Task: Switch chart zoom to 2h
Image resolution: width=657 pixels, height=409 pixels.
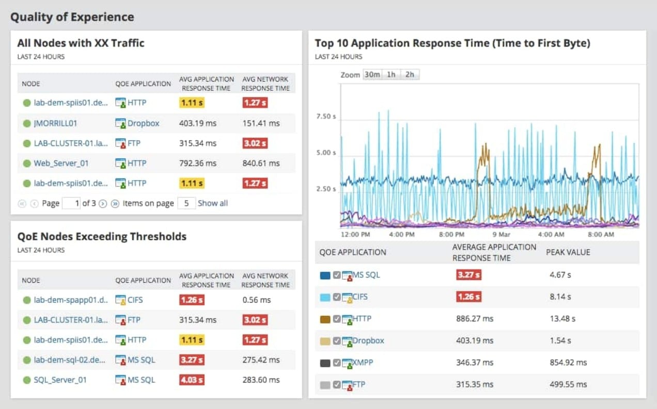Action: pyautogui.click(x=409, y=74)
